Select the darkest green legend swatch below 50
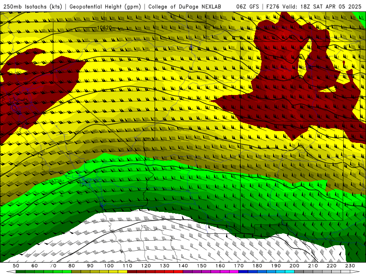The width and height of the screenshot is (366, 274). 20,272
